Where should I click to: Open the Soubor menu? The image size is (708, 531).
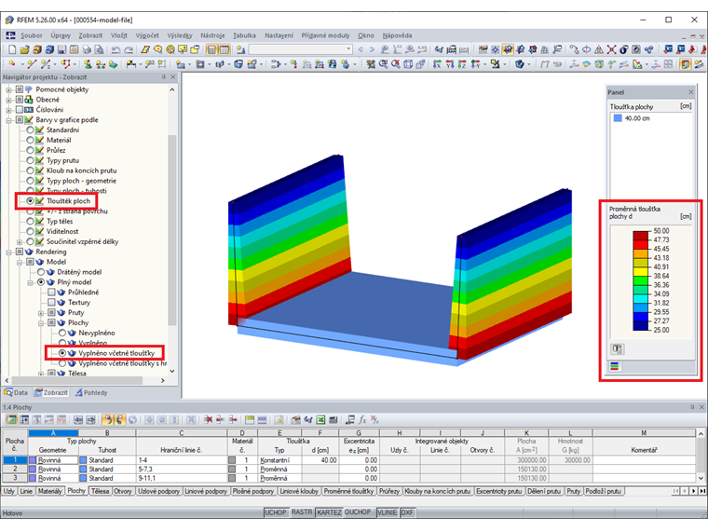(x=31, y=35)
